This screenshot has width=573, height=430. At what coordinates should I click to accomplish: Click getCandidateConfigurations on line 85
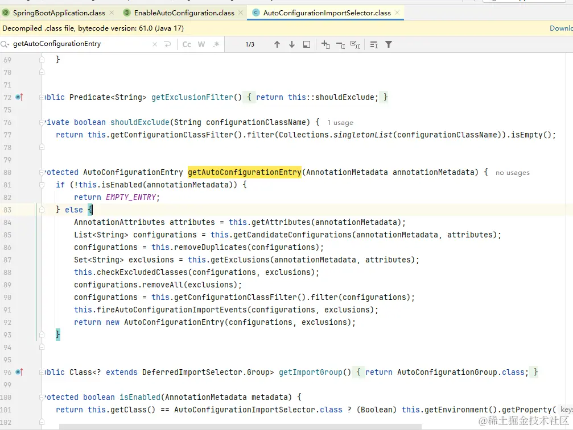(x=292, y=235)
